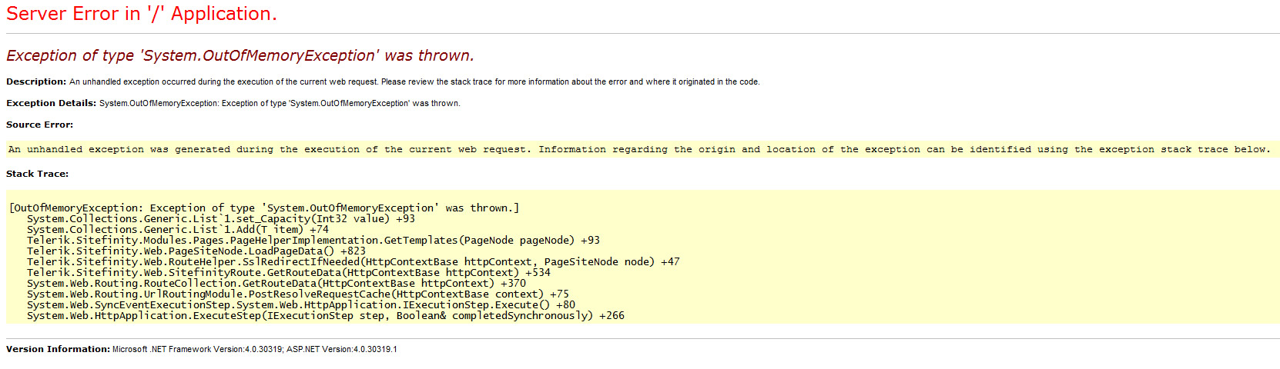The width and height of the screenshot is (1280, 369).
Task: Click the RouteCollection.GetRouteData stack line
Action: tap(276, 283)
